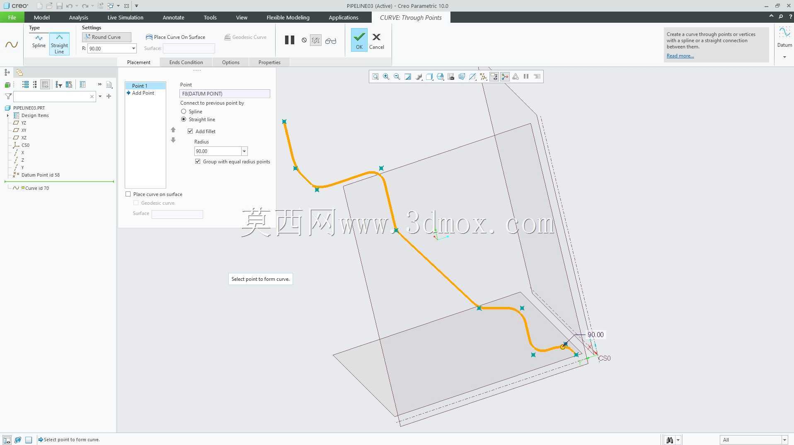Show more tree toolbar commands chevron
Screen dimensions: 794x445
(99, 84)
